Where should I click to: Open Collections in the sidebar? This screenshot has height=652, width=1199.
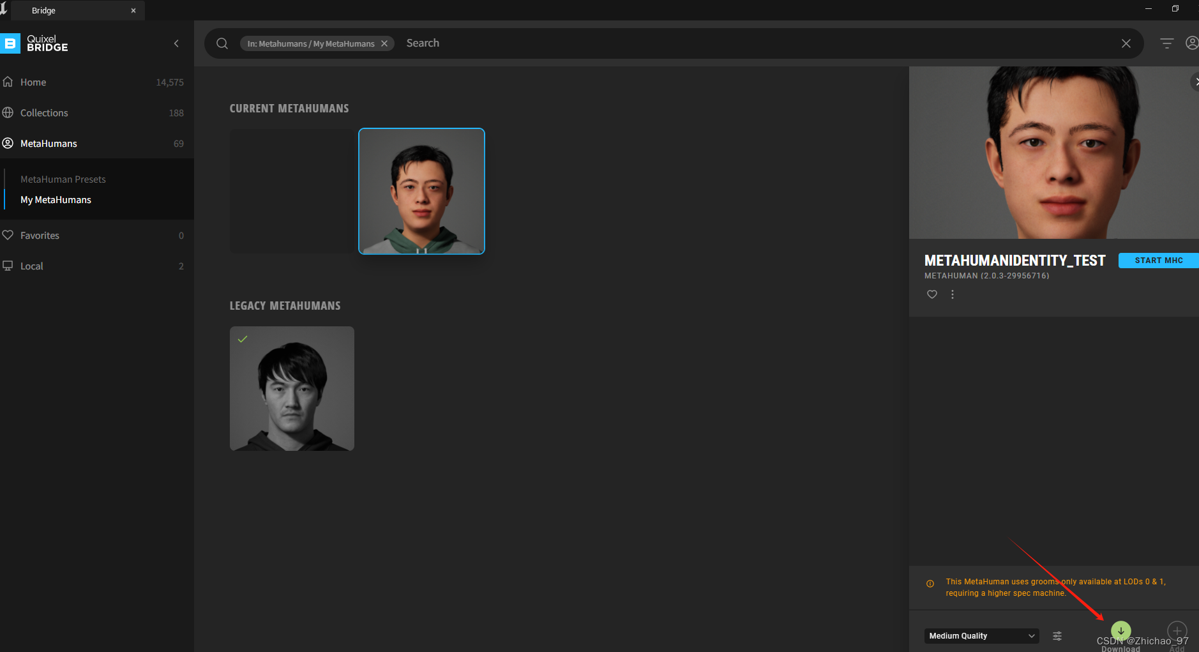tap(97, 112)
